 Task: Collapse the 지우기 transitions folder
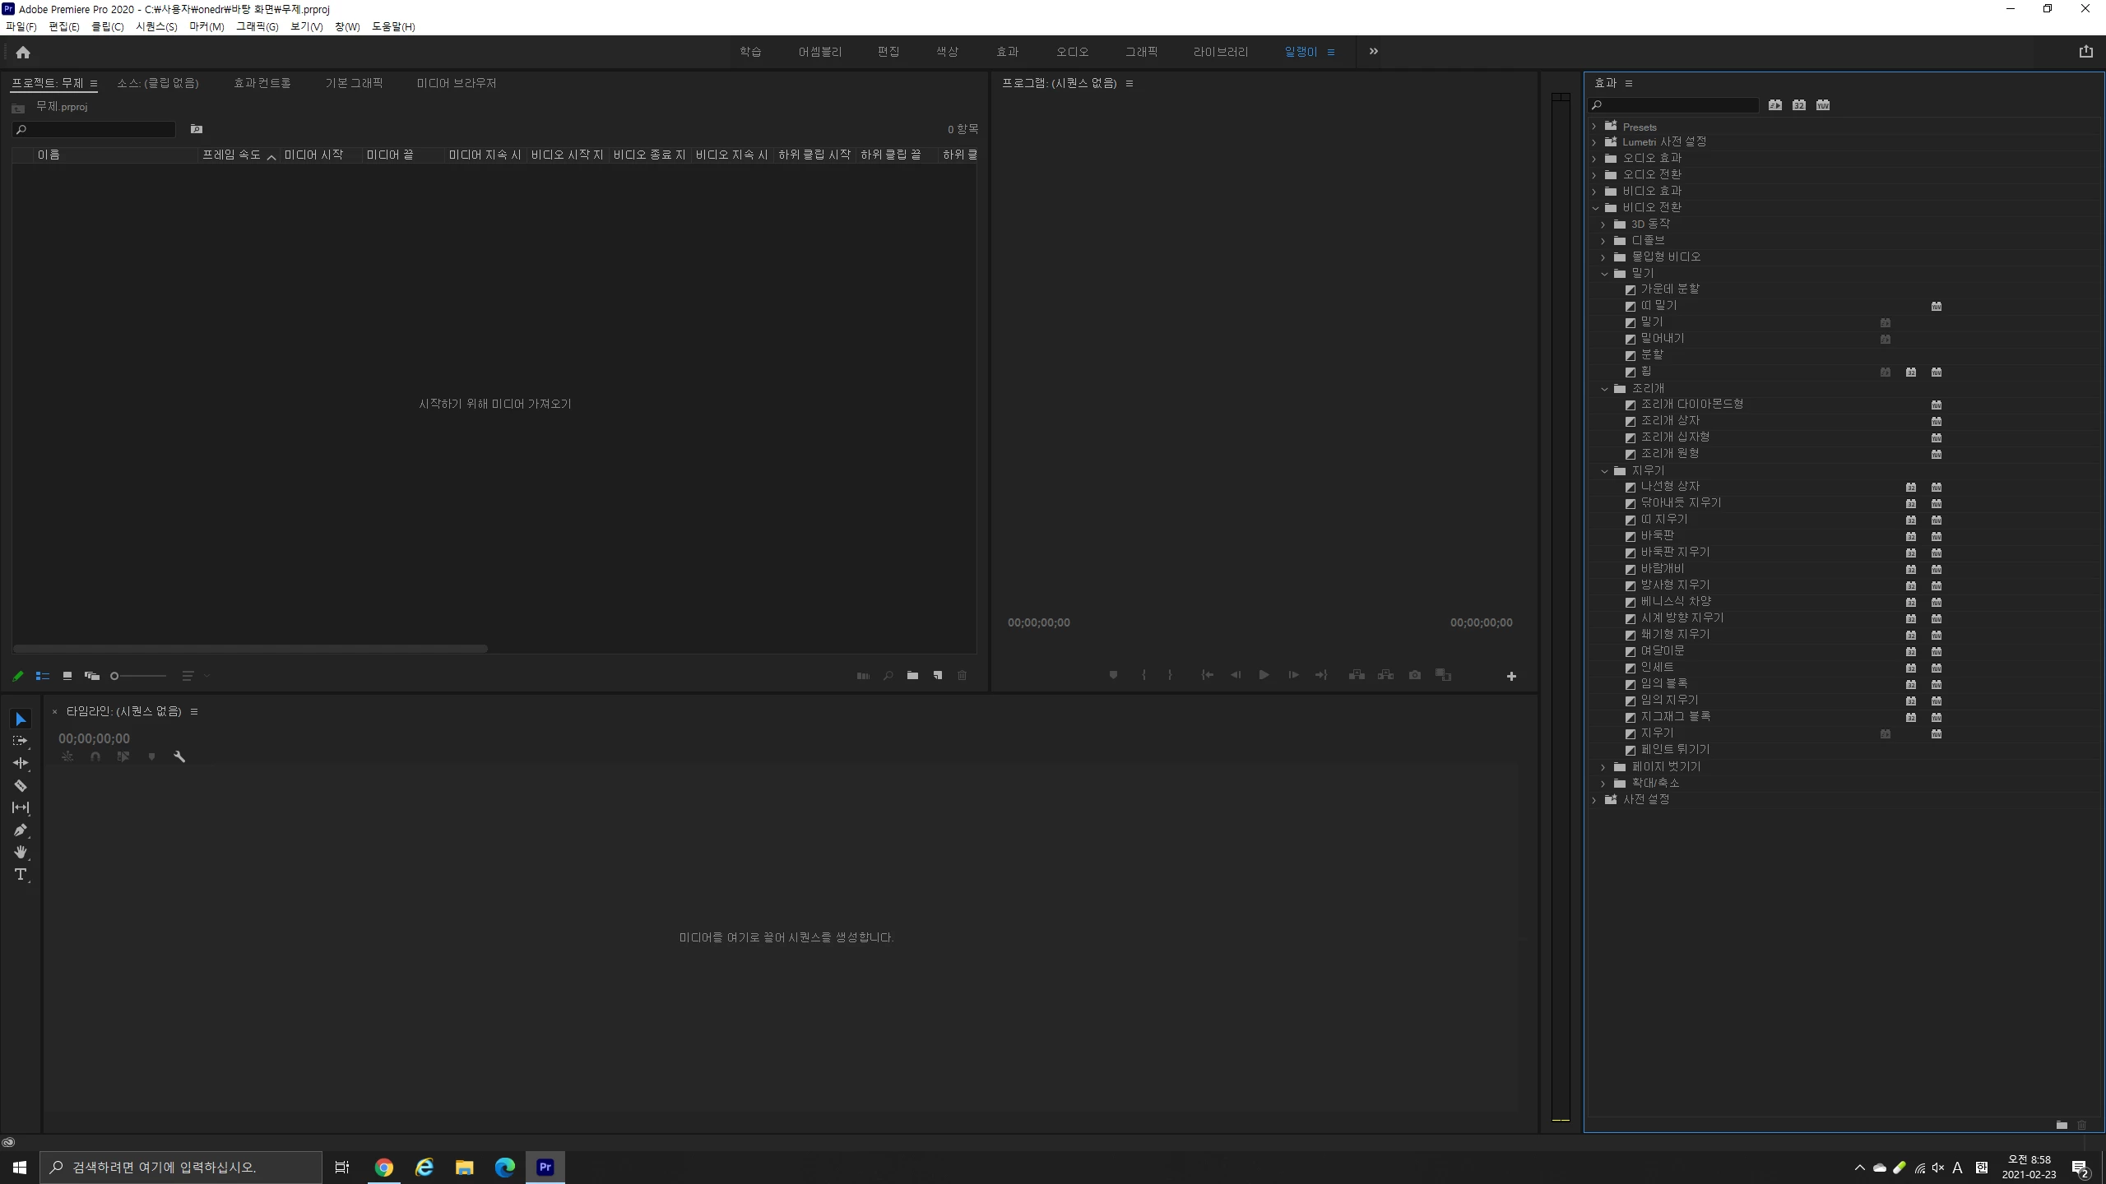[1604, 471]
